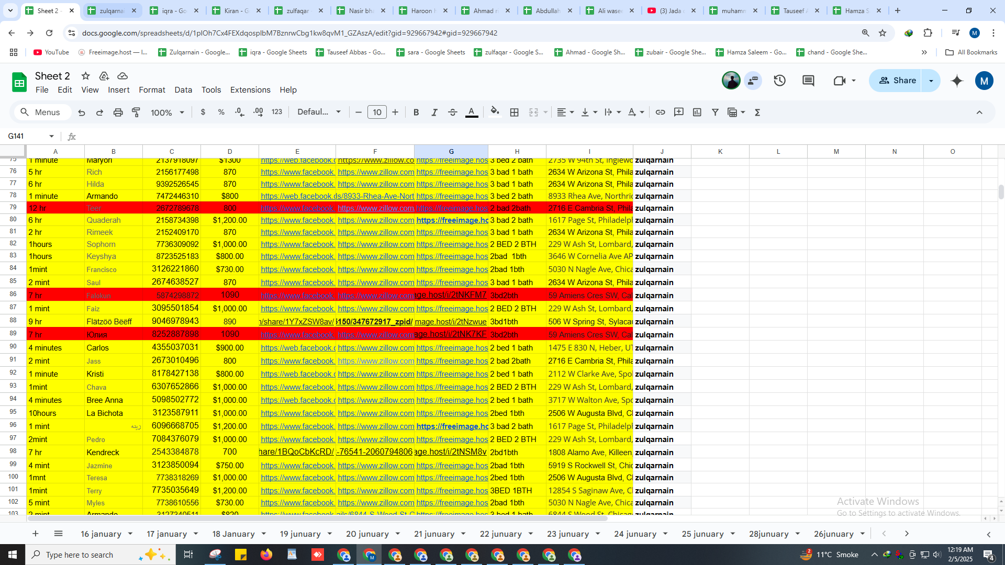1005x565 pixels.
Task: Click the Insert link icon
Action: pos(661,112)
